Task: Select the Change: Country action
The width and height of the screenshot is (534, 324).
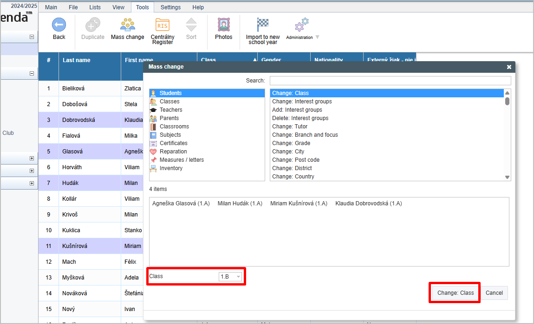Action: [x=387, y=177]
